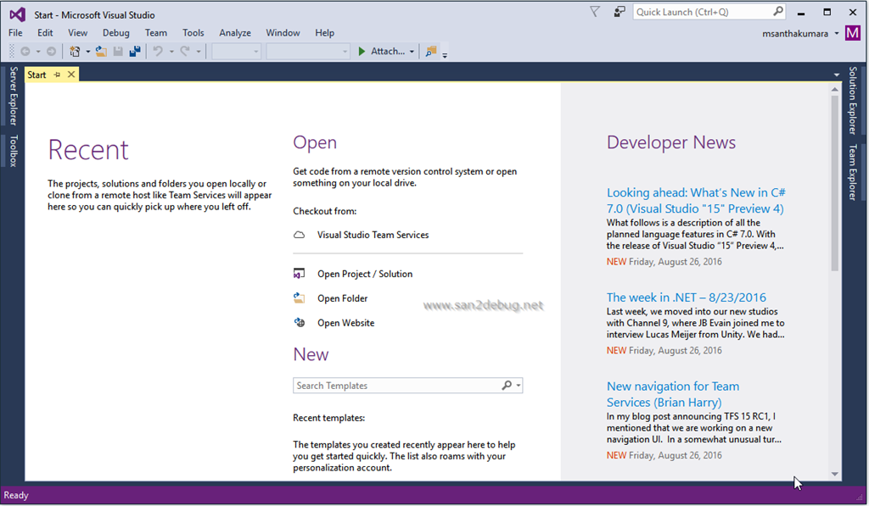This screenshot has height=506, width=869.
Task: Click the Start Page scrollbar up arrow
Action: [835, 89]
